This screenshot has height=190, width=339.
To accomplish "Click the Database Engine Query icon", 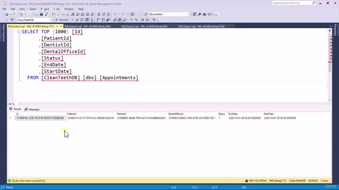I will click(x=73, y=14).
